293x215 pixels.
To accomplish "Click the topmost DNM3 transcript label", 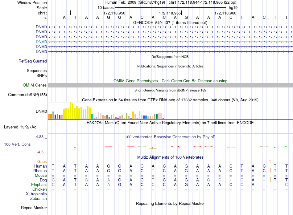I will click(41, 27).
